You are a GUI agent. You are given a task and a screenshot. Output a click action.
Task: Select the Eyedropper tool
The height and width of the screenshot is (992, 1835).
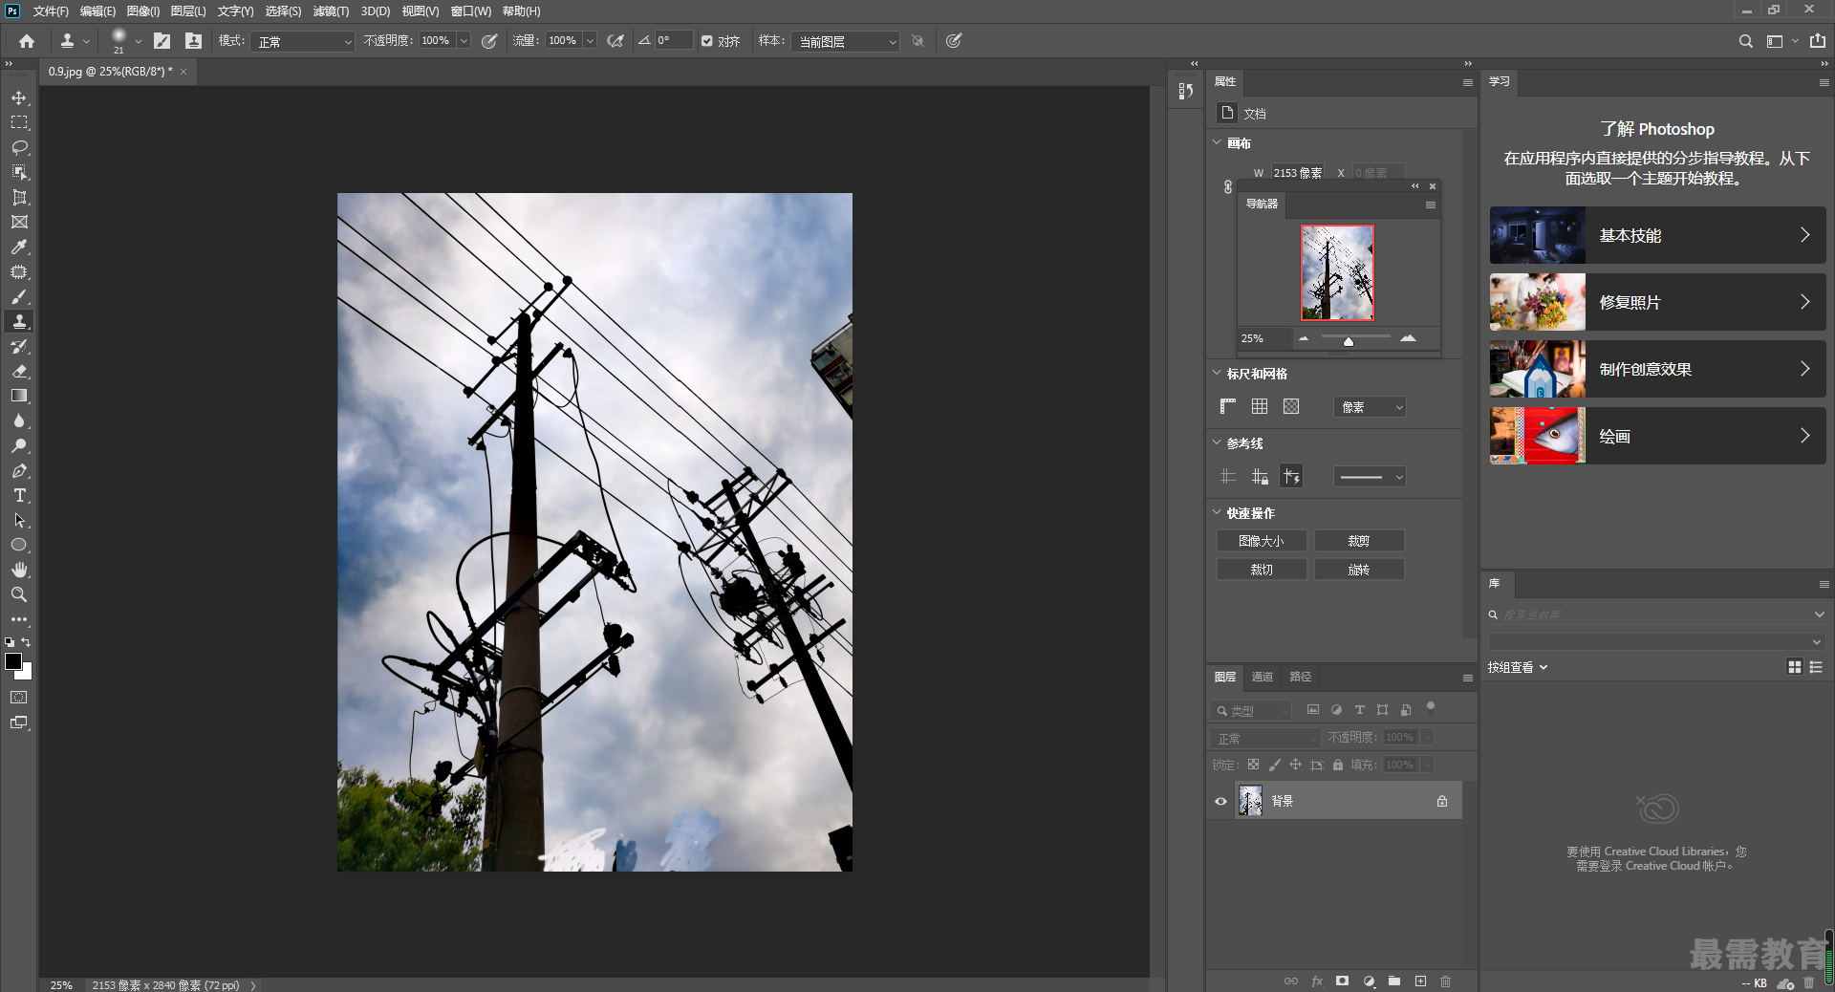19,247
